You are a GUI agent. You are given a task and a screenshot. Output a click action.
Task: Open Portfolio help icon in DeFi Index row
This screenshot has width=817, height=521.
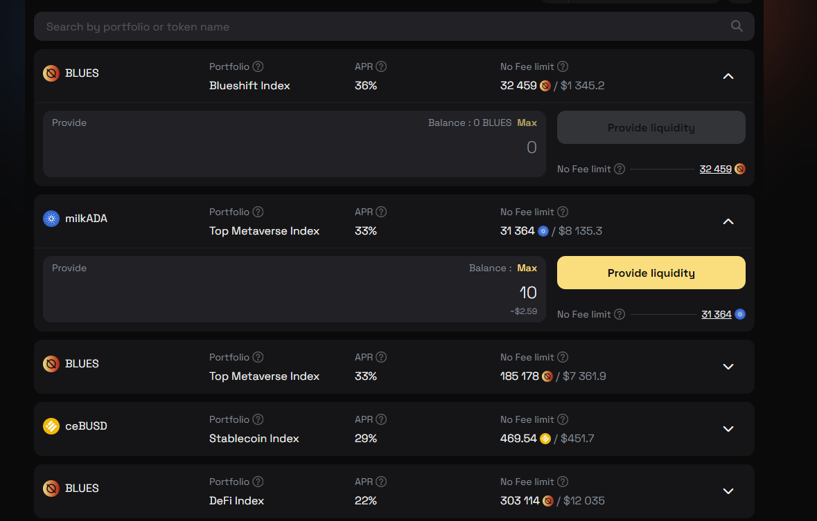pos(258,482)
